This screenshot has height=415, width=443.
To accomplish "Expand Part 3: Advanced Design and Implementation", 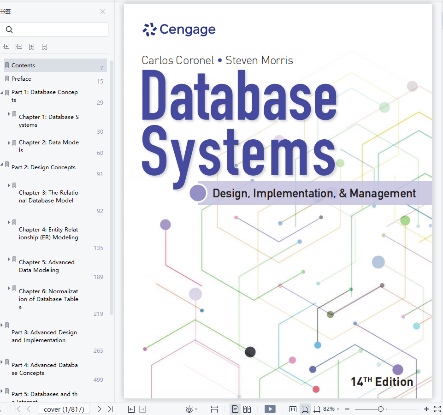I will click(2, 325).
